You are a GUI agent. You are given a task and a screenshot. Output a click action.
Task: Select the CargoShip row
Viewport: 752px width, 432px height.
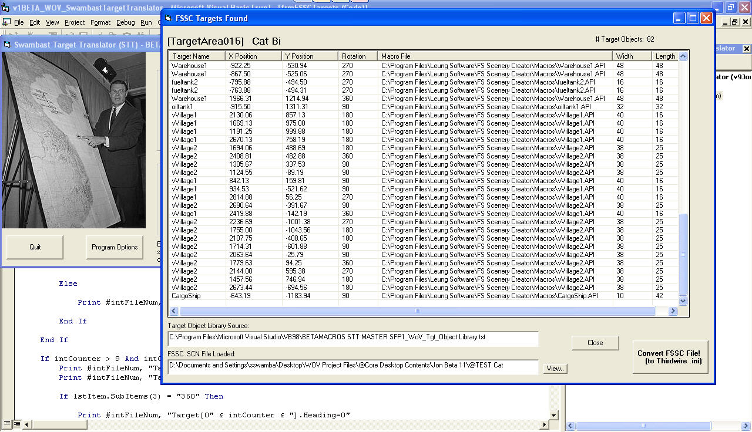click(423, 296)
